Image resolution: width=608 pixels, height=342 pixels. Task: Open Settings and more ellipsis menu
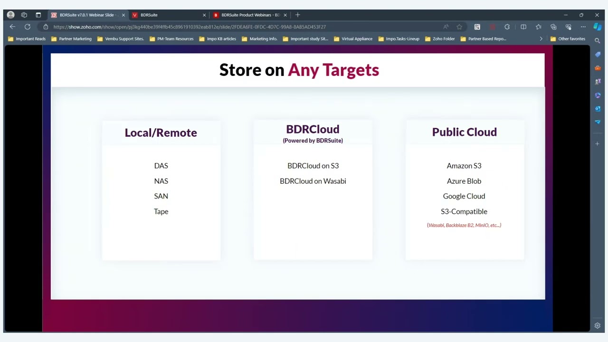coord(583,27)
